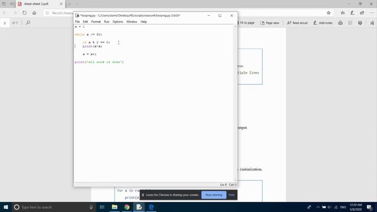Open the Format menu in IDLE
Image resolution: width=377 pixels, height=212 pixels.
(x=96, y=22)
